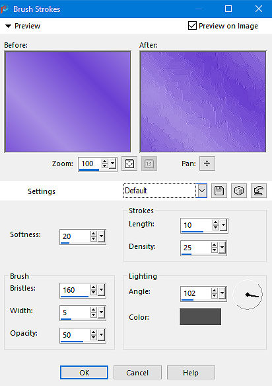
Task: Confirm with the OK button
Action: pos(84,373)
